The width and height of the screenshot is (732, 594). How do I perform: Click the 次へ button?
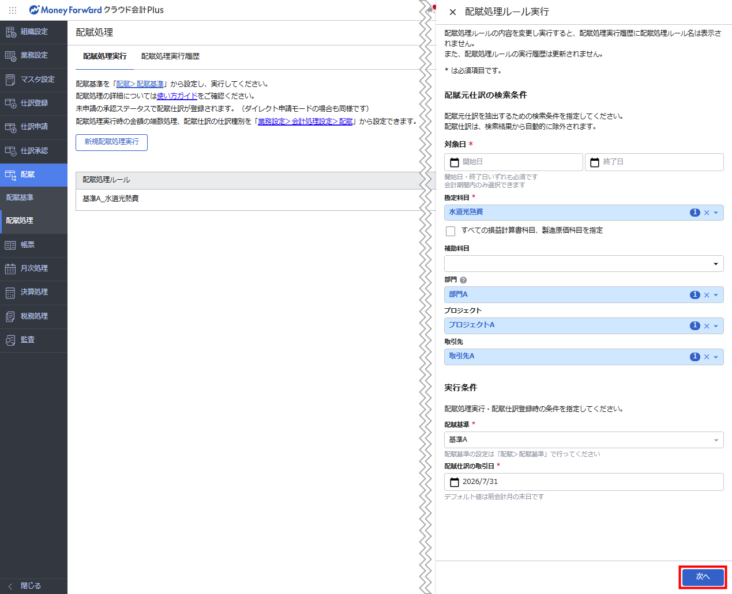tap(703, 577)
